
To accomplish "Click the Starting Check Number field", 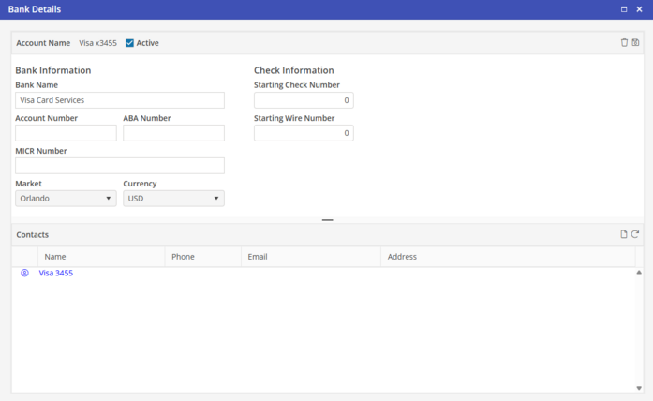I will pyautogui.click(x=304, y=100).
